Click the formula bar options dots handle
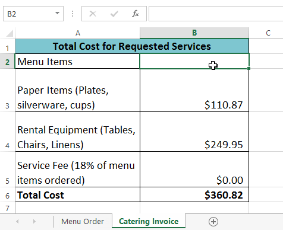 [73, 14]
